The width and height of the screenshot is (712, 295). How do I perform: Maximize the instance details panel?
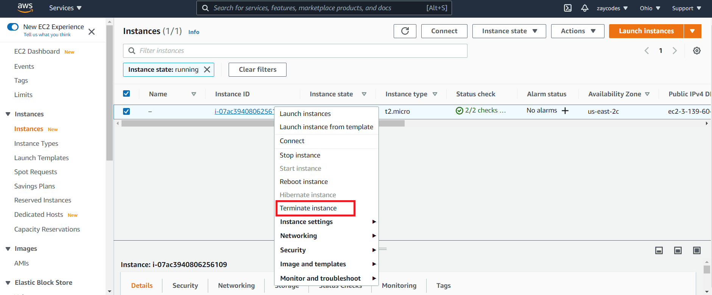pos(696,250)
